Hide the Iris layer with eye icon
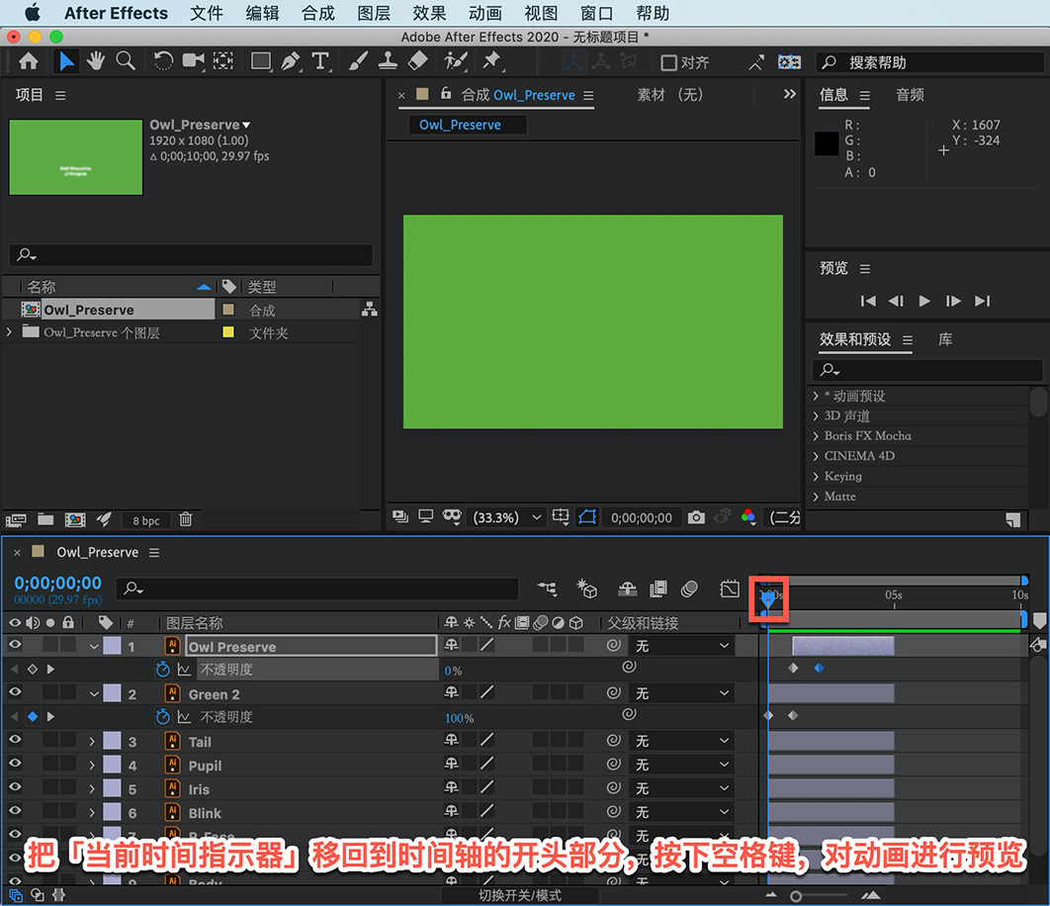The height and width of the screenshot is (906, 1050). pos(15,787)
